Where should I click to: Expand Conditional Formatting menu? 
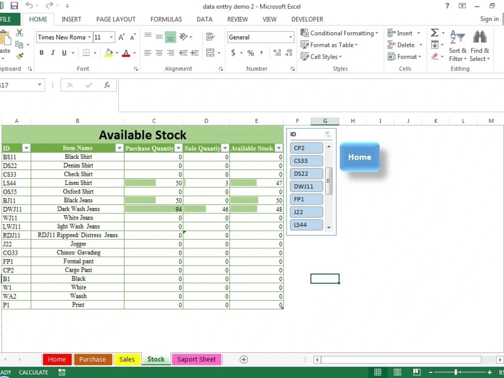[339, 33]
